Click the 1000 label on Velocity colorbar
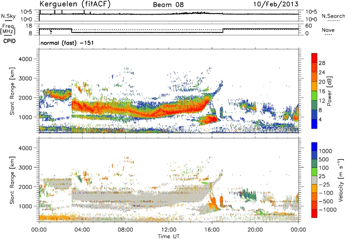The image size is (345, 239). tap(325, 151)
